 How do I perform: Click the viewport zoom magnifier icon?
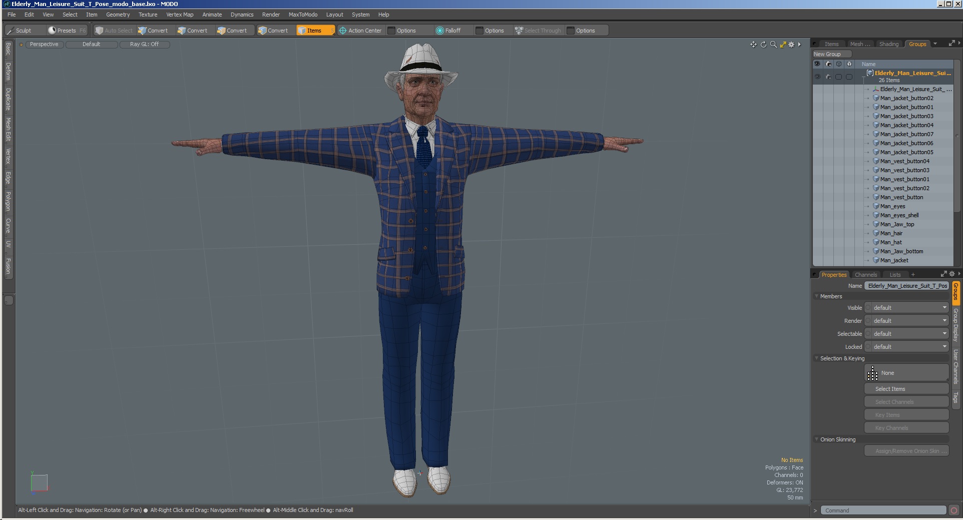773,45
